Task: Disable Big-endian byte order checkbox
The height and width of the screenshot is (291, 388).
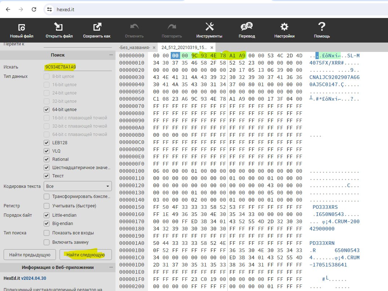Action: pyautogui.click(x=47, y=224)
